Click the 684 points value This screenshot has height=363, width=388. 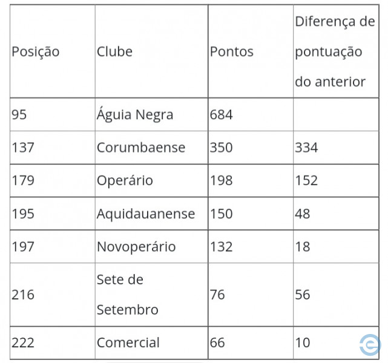point(221,114)
